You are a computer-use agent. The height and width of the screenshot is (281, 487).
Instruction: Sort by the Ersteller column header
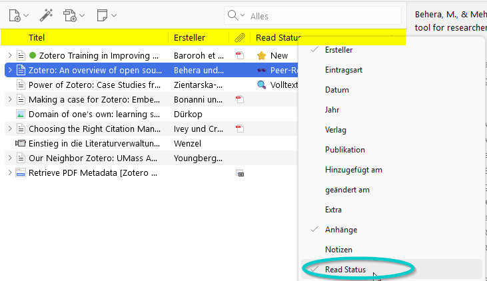[x=189, y=37]
